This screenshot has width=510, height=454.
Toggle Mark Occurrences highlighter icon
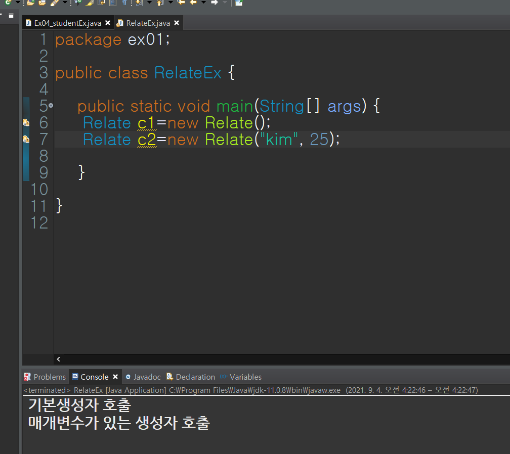pyautogui.click(x=90, y=2)
